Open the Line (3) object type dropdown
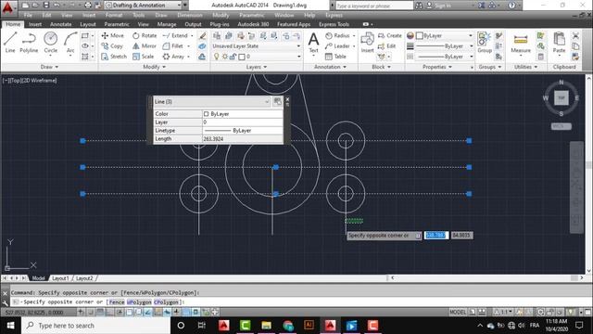The image size is (593, 334). 212,101
